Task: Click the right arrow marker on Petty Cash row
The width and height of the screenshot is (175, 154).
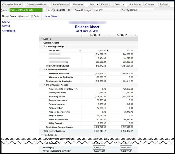Action: [80, 50]
